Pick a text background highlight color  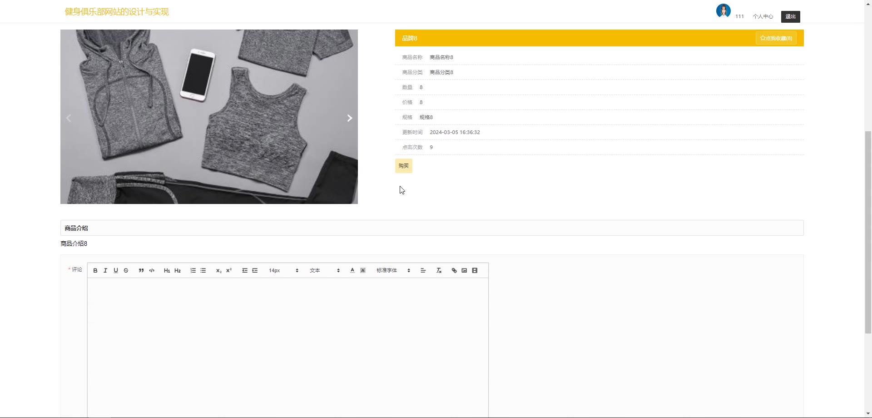(363, 270)
